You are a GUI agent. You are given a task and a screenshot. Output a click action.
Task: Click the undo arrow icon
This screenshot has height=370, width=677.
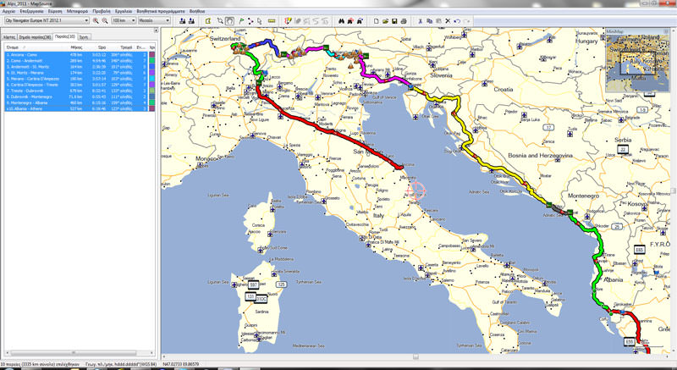(x=457, y=19)
